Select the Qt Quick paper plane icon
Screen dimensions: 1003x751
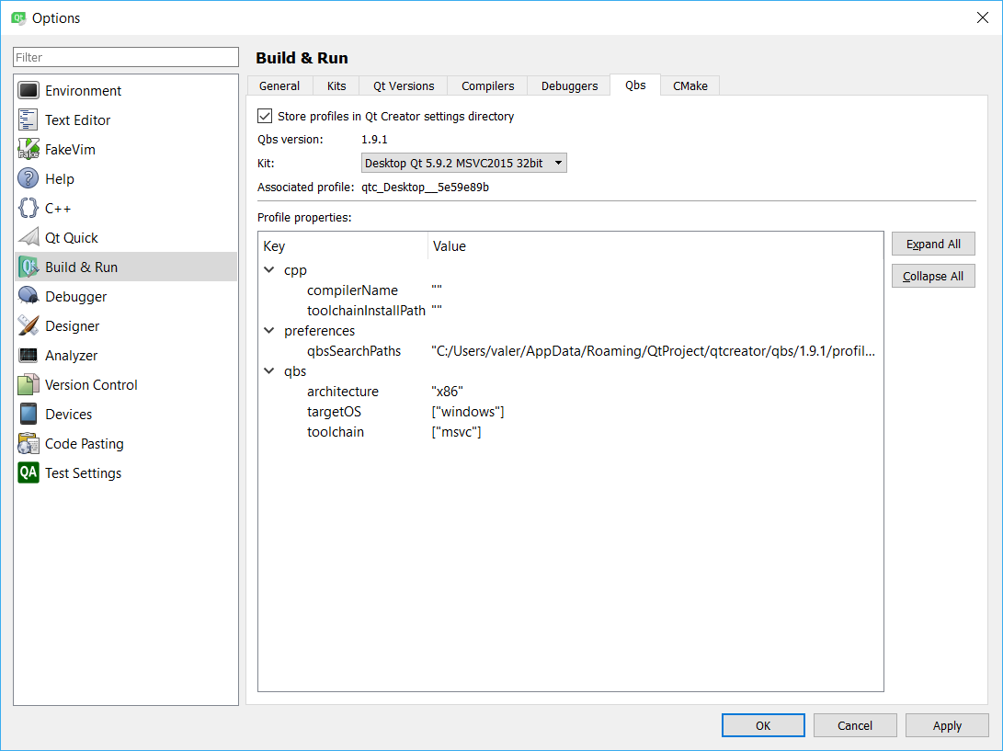coord(28,237)
